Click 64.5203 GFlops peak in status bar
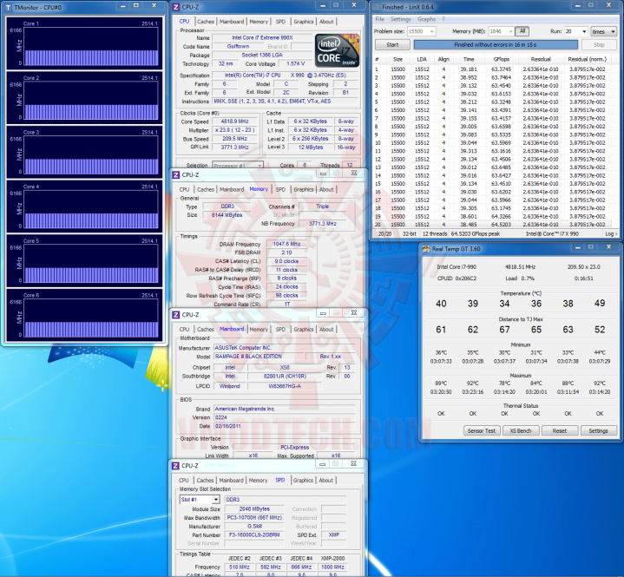624x577 pixels. pyautogui.click(x=476, y=234)
